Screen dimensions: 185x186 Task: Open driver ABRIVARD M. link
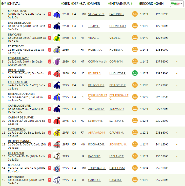tap(97, 133)
